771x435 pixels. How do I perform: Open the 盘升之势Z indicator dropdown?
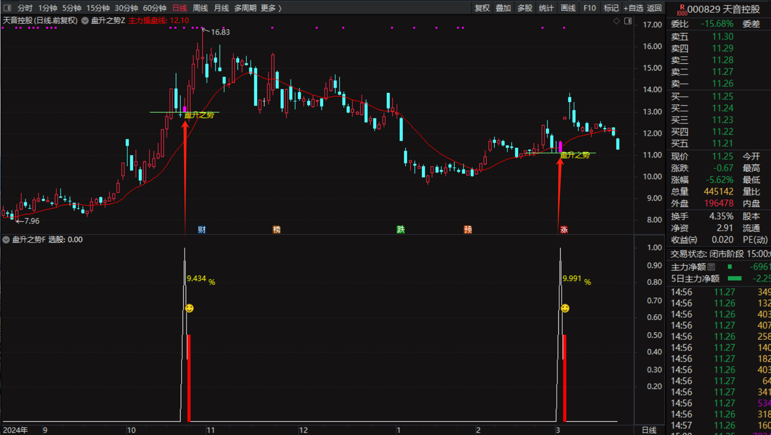pyautogui.click(x=85, y=21)
